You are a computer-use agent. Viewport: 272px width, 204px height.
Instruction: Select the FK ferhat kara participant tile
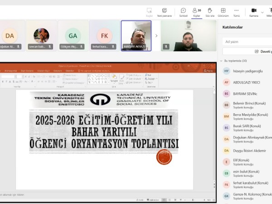pos(104,36)
